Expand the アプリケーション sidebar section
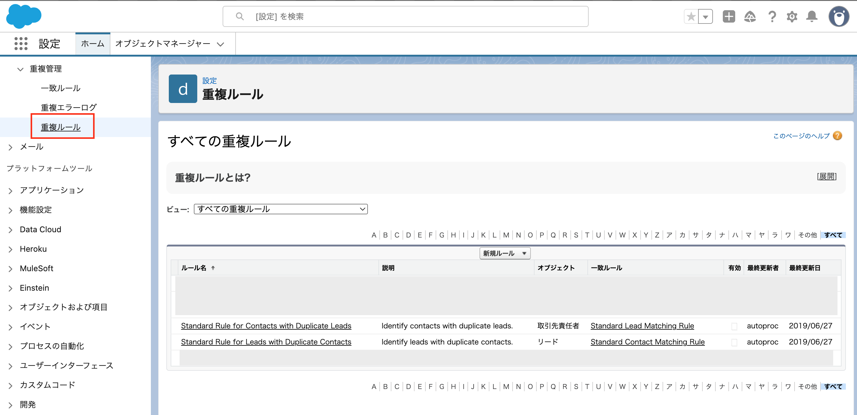Screen dimensions: 857x415 (10, 191)
